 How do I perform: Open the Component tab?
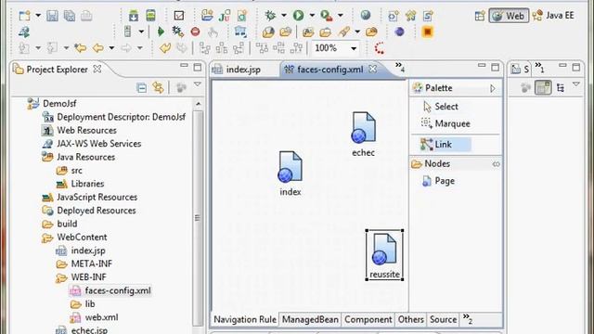(x=368, y=319)
